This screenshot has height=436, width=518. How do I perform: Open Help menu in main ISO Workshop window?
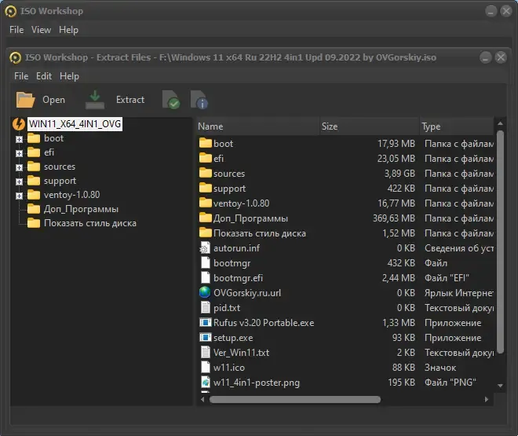coord(69,30)
